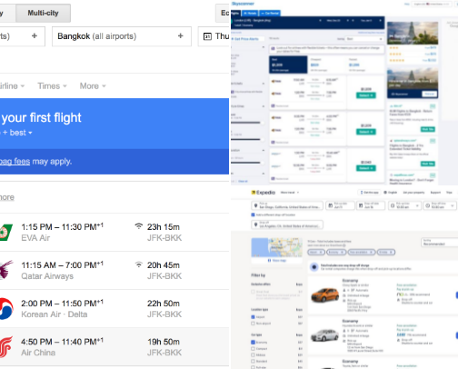Check the Standard car type checkbox

coord(253,361)
